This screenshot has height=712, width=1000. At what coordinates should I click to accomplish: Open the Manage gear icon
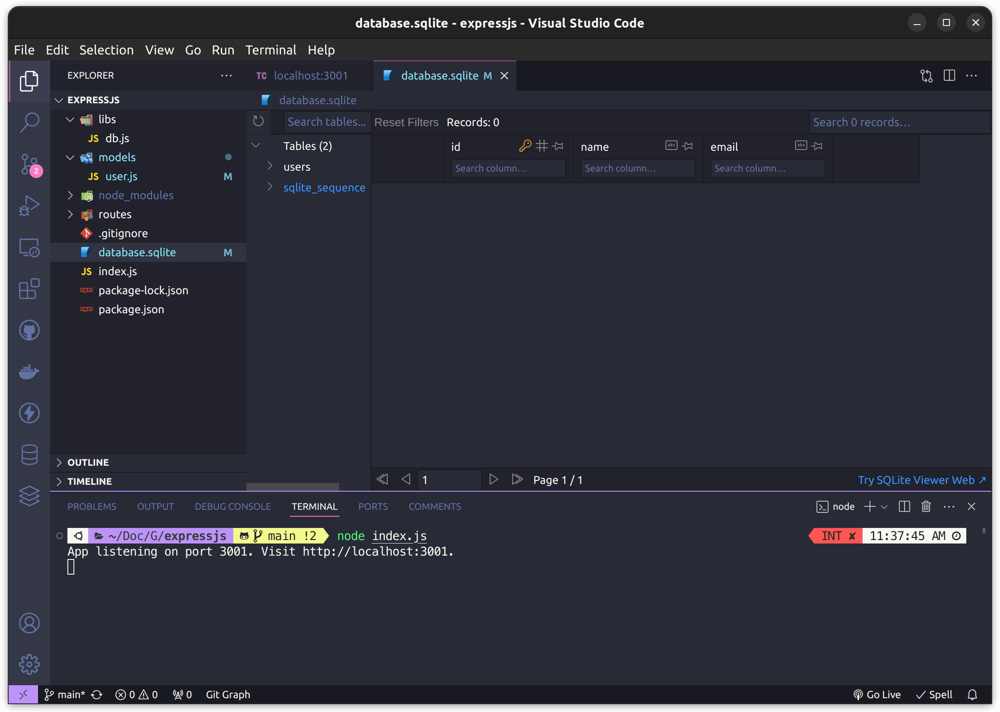(29, 664)
